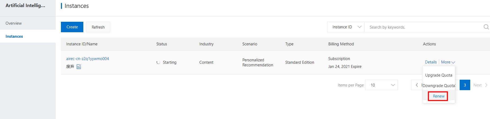
Task: Open the Details link for the instance
Action: click(x=431, y=62)
